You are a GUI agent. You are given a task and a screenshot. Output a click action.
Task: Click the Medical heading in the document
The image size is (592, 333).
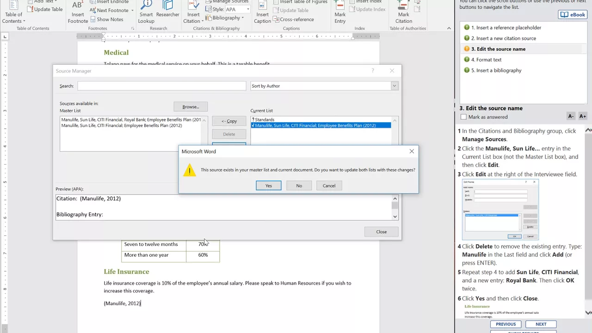click(x=116, y=53)
